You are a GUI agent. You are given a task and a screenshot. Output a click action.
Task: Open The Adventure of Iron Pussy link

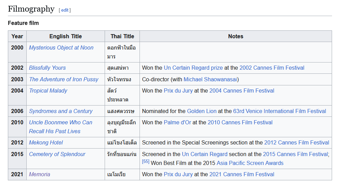pos(64,79)
